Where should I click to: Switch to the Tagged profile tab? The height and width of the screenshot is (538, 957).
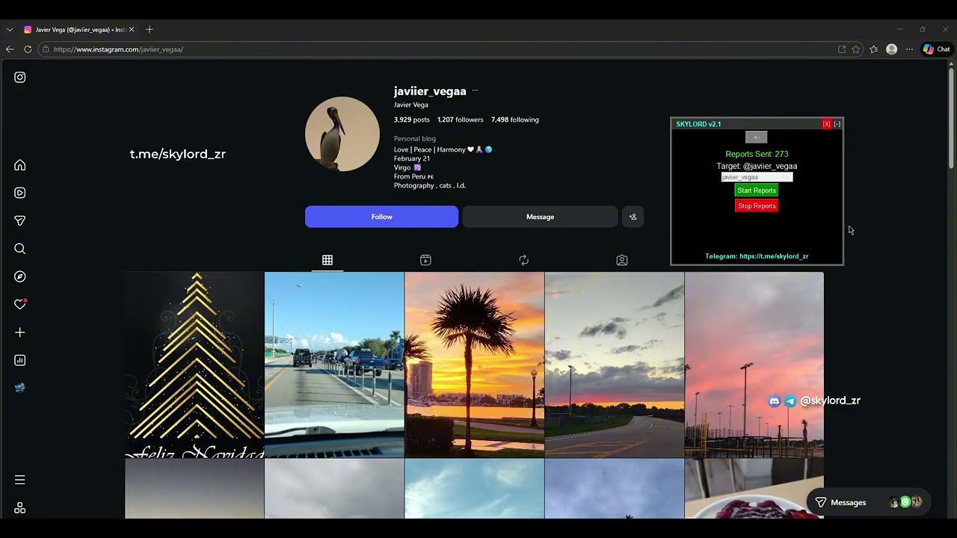coord(622,260)
